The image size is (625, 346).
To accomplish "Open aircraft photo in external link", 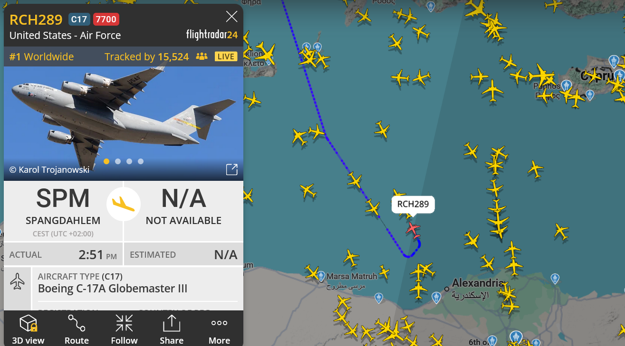I will [231, 169].
